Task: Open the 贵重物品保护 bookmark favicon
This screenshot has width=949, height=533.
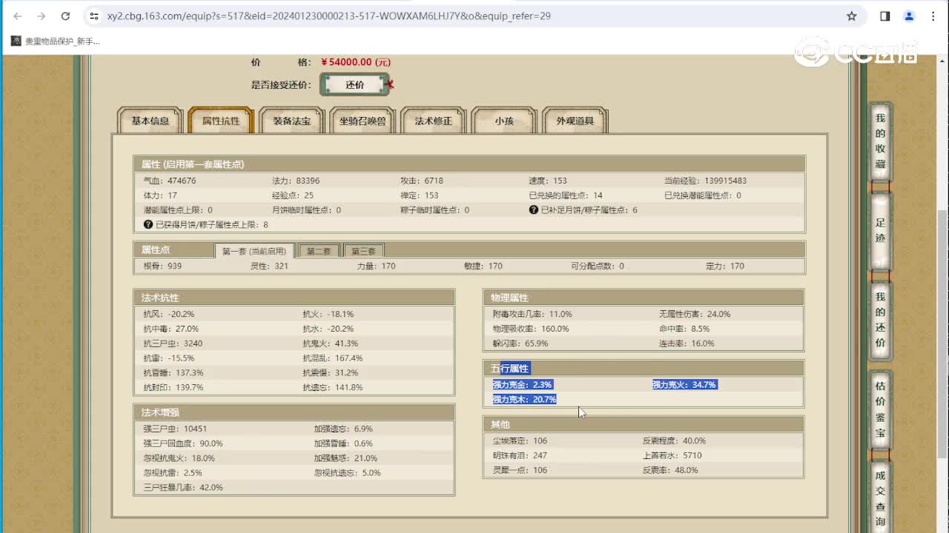Action: [16, 41]
